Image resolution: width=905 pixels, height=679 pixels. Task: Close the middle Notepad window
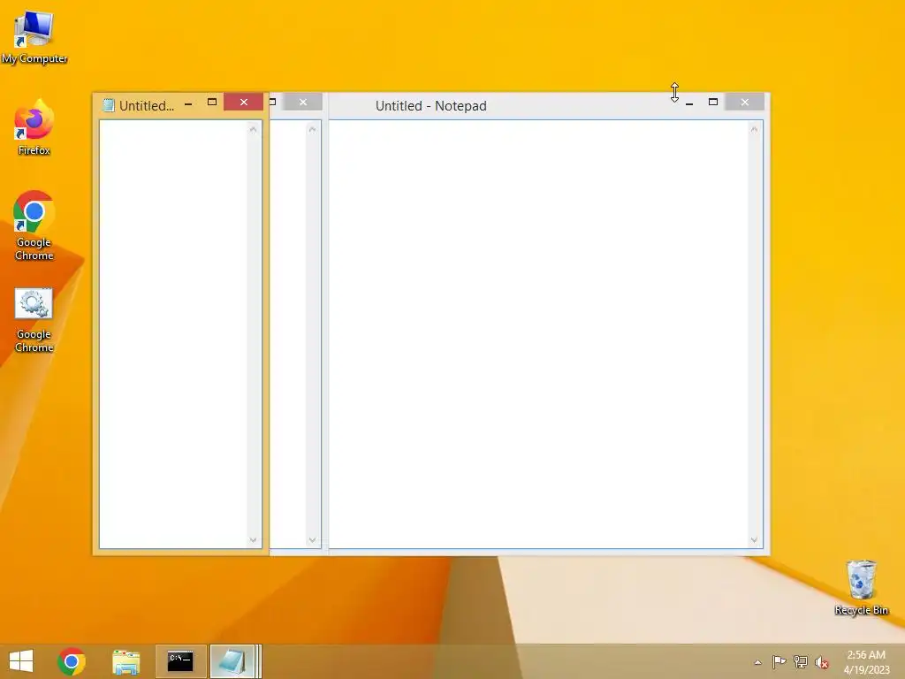pos(303,103)
